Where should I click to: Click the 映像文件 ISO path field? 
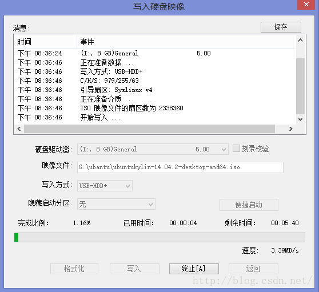coord(180,167)
